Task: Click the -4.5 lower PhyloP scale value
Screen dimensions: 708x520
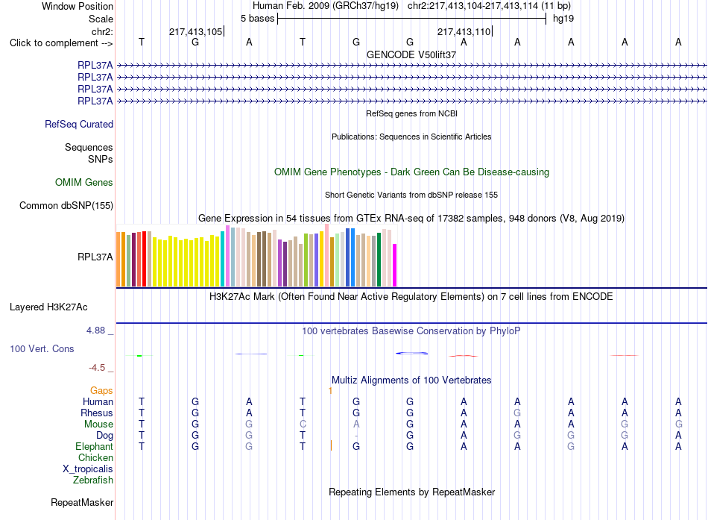Action: point(97,368)
